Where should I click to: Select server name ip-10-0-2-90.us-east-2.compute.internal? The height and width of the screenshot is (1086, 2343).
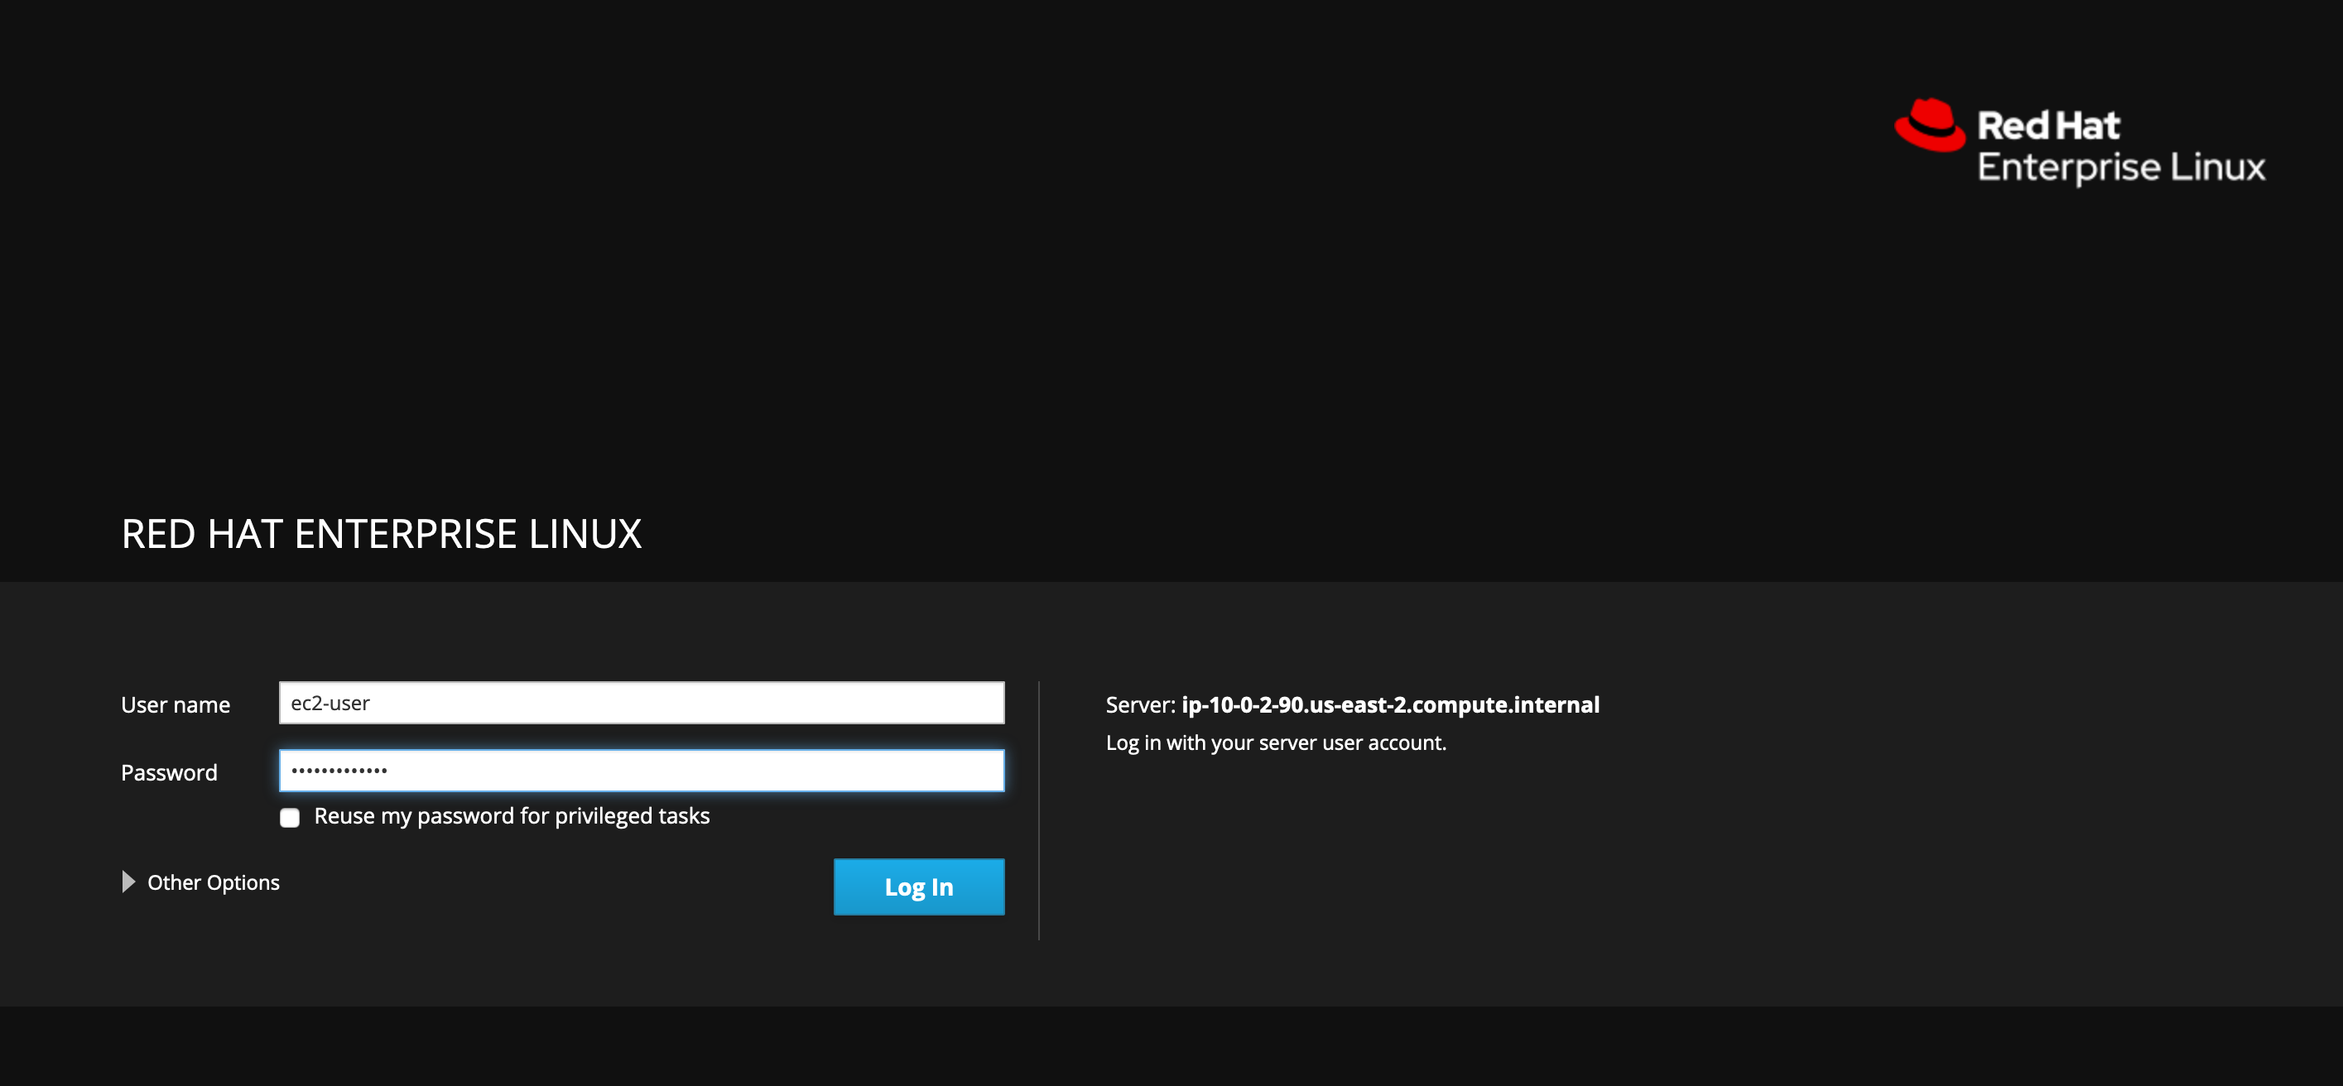(1390, 705)
